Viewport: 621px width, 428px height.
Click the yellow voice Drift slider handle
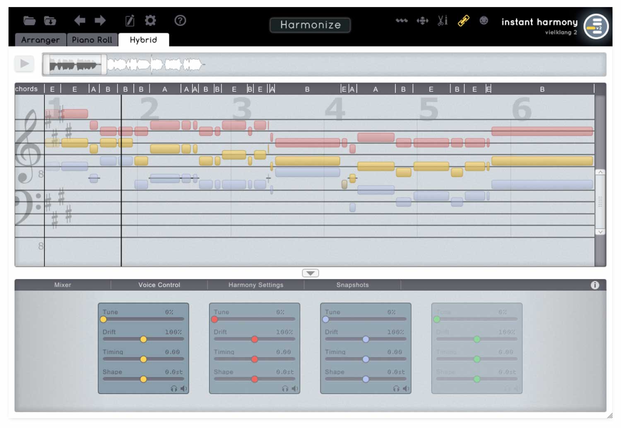(x=143, y=339)
